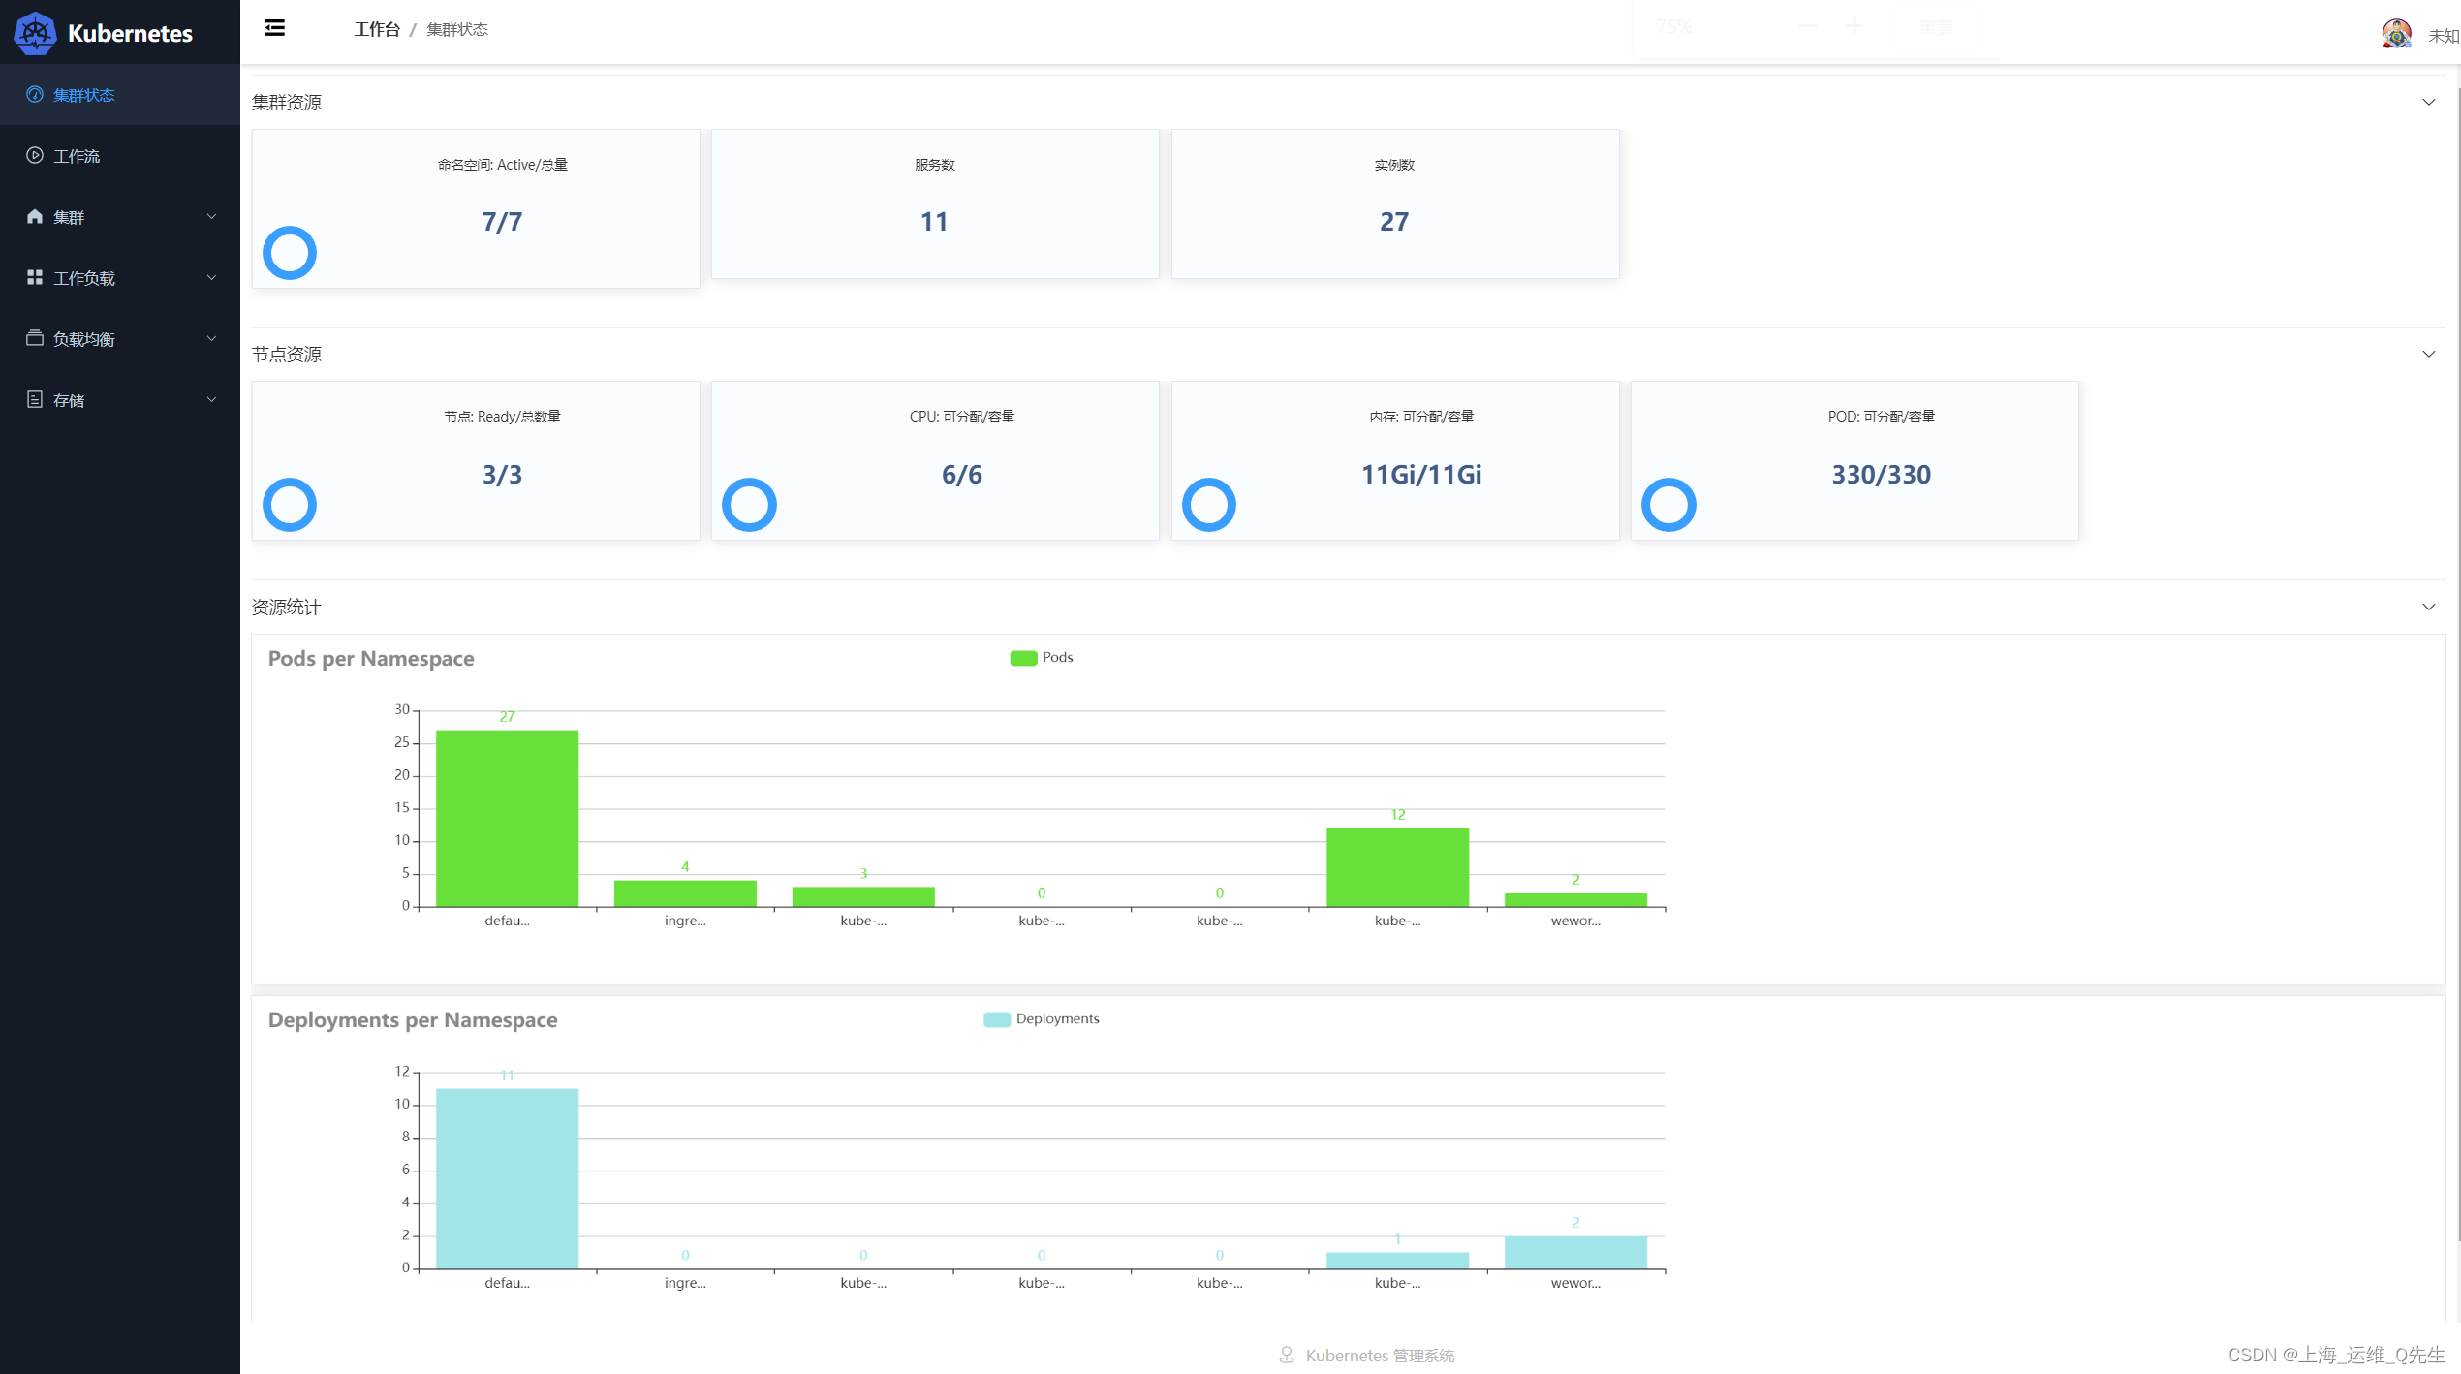Click the 工作台 breadcrumb link
The image size is (2461, 1374).
click(377, 29)
